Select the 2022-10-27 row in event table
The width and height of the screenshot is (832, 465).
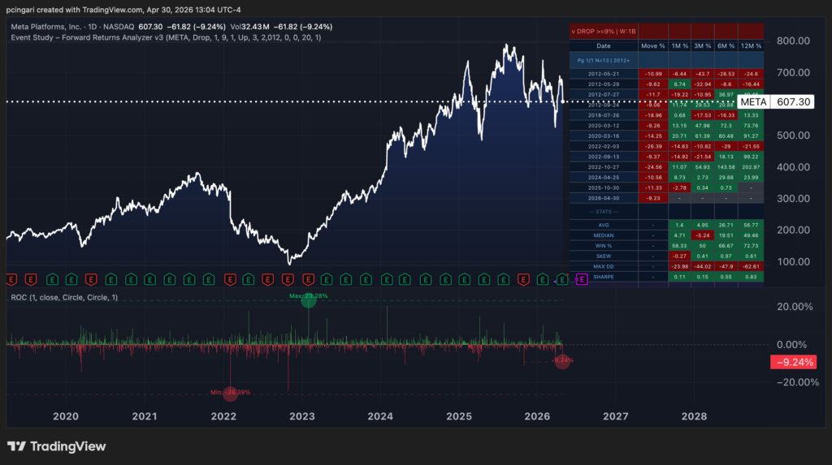pos(604,166)
